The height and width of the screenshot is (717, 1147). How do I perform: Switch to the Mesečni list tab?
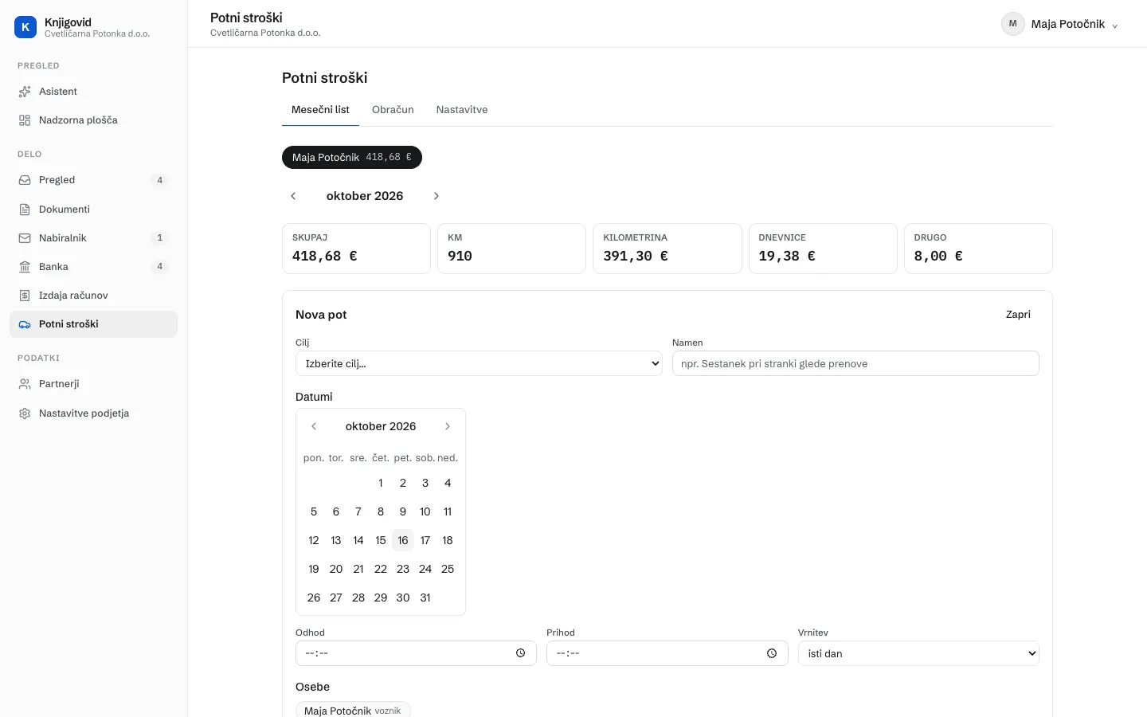[x=320, y=110]
